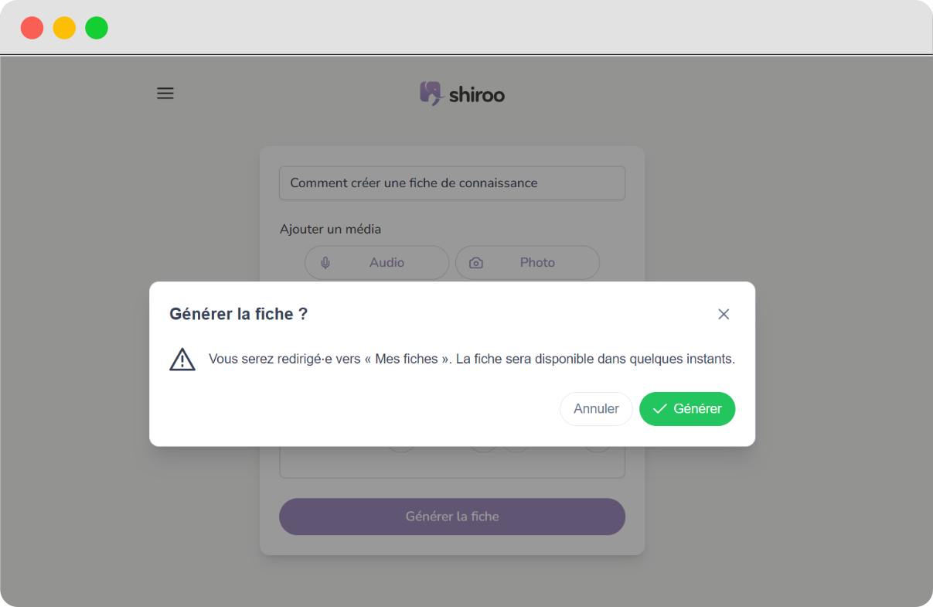Click the content box below the dialog
933x607 pixels.
click(452, 464)
